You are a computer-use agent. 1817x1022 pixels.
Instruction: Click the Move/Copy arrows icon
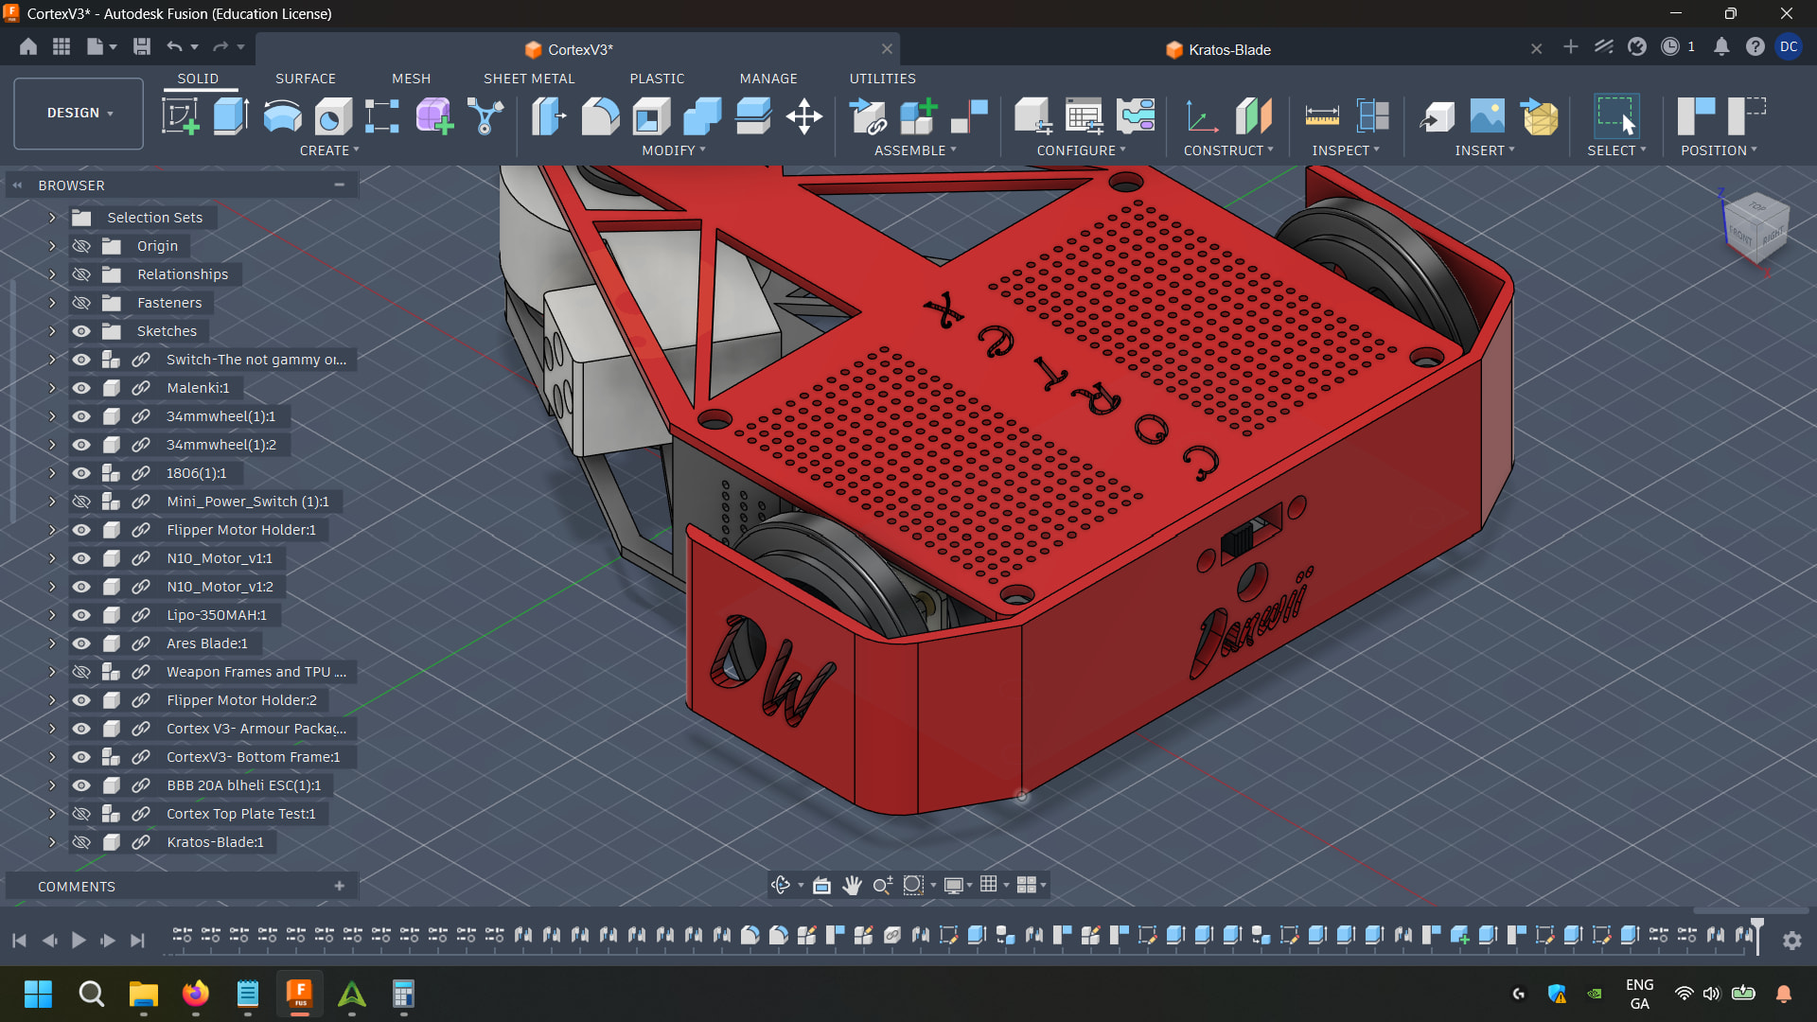pyautogui.click(x=803, y=116)
